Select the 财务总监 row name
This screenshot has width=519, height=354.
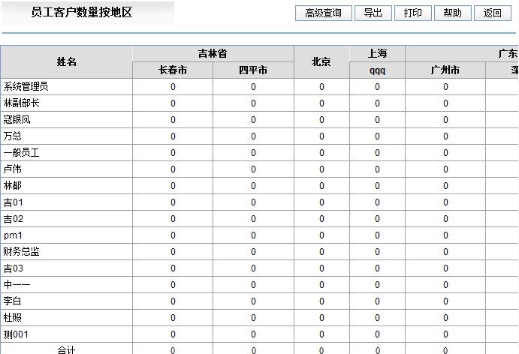pyautogui.click(x=22, y=252)
